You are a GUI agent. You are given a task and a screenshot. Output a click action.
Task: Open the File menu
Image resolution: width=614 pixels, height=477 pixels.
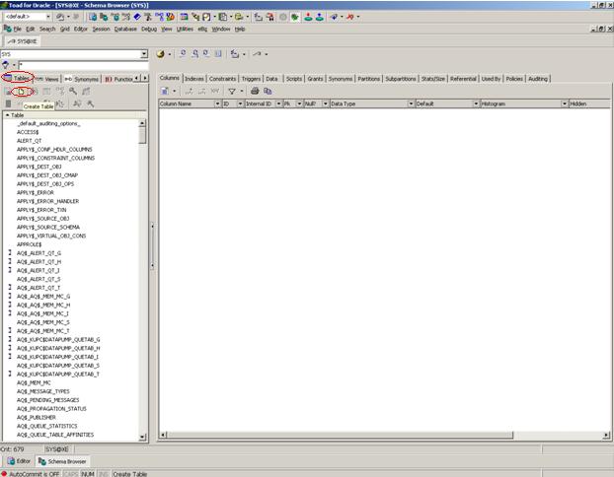pyautogui.click(x=17, y=29)
